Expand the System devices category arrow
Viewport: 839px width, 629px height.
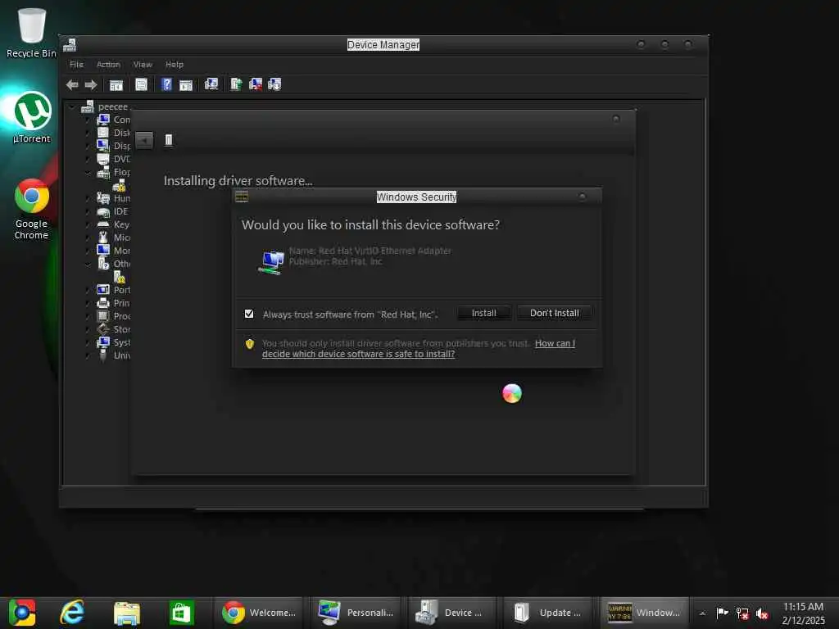(88, 342)
